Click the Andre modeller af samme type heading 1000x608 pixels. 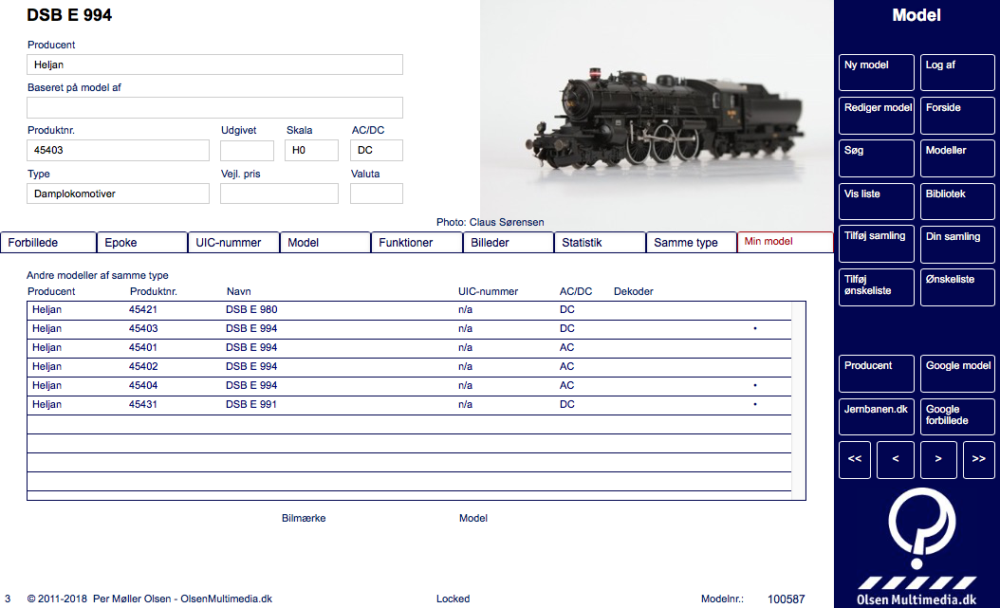tap(98, 275)
